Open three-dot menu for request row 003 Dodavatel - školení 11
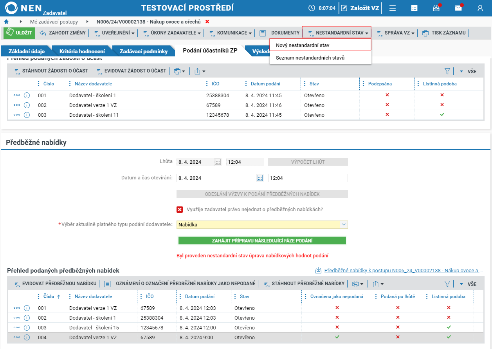Viewport: 492px width, 349px height. click(x=17, y=115)
